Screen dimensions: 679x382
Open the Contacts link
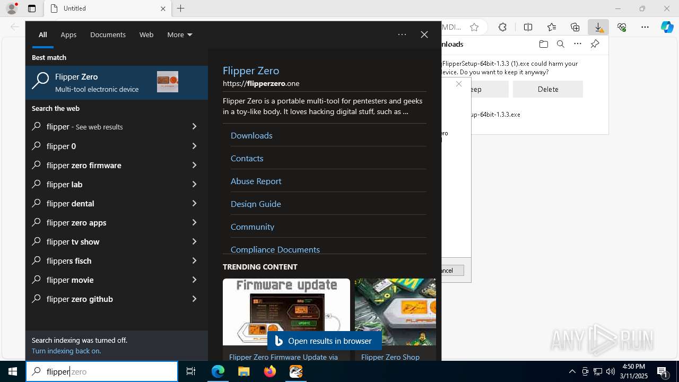tap(247, 158)
